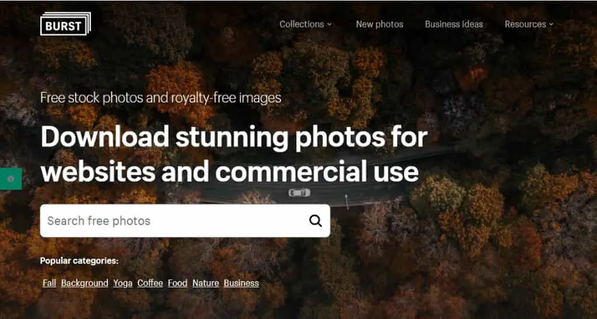Screen dimensions: 597x319
Task: Select the Business category link
Action: click(241, 283)
